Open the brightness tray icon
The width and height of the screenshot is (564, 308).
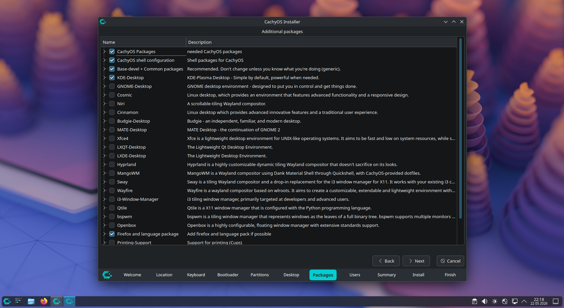[495, 301]
